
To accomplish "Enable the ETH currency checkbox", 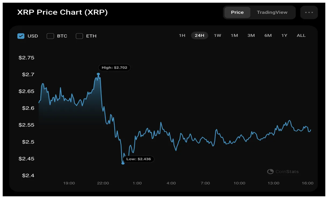I will pos(79,36).
